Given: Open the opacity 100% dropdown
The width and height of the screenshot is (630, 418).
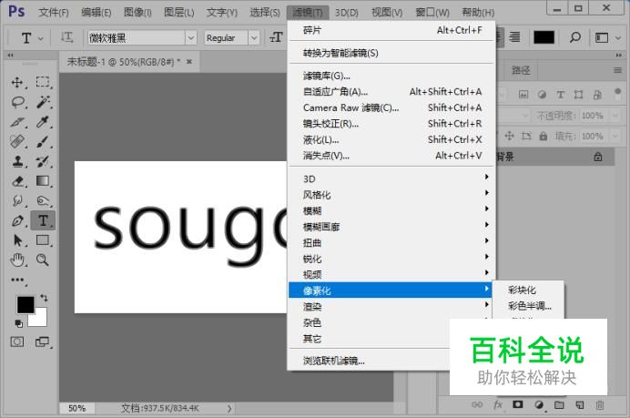Looking at the screenshot, I should point(615,116).
